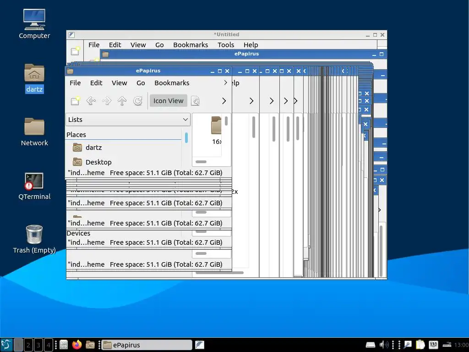Click the Untitled window title bar icon
Viewport: 469px width, 352px height.
click(x=71, y=35)
